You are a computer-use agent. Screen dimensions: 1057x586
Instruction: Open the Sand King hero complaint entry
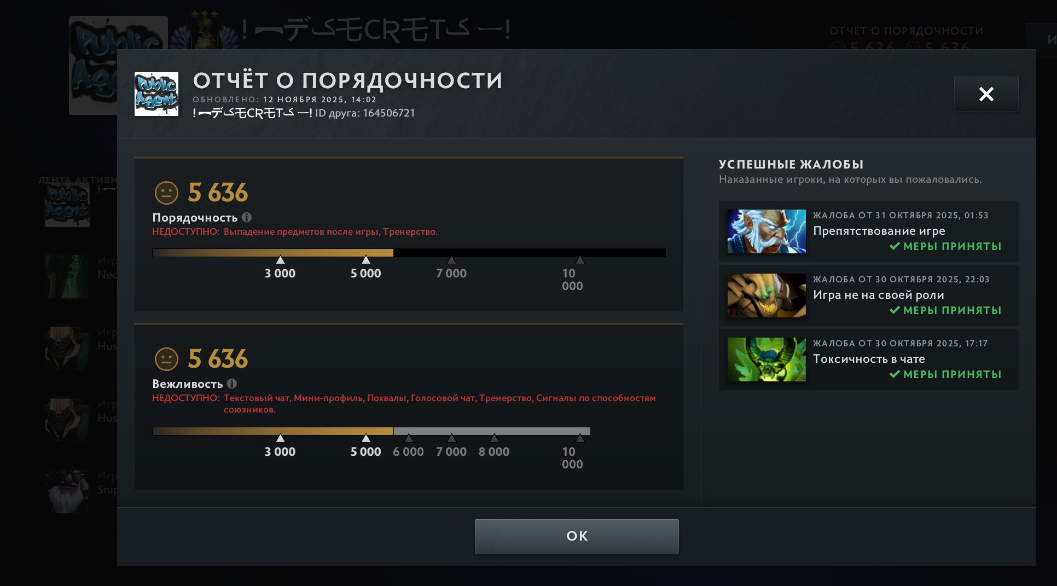pyautogui.click(x=868, y=295)
